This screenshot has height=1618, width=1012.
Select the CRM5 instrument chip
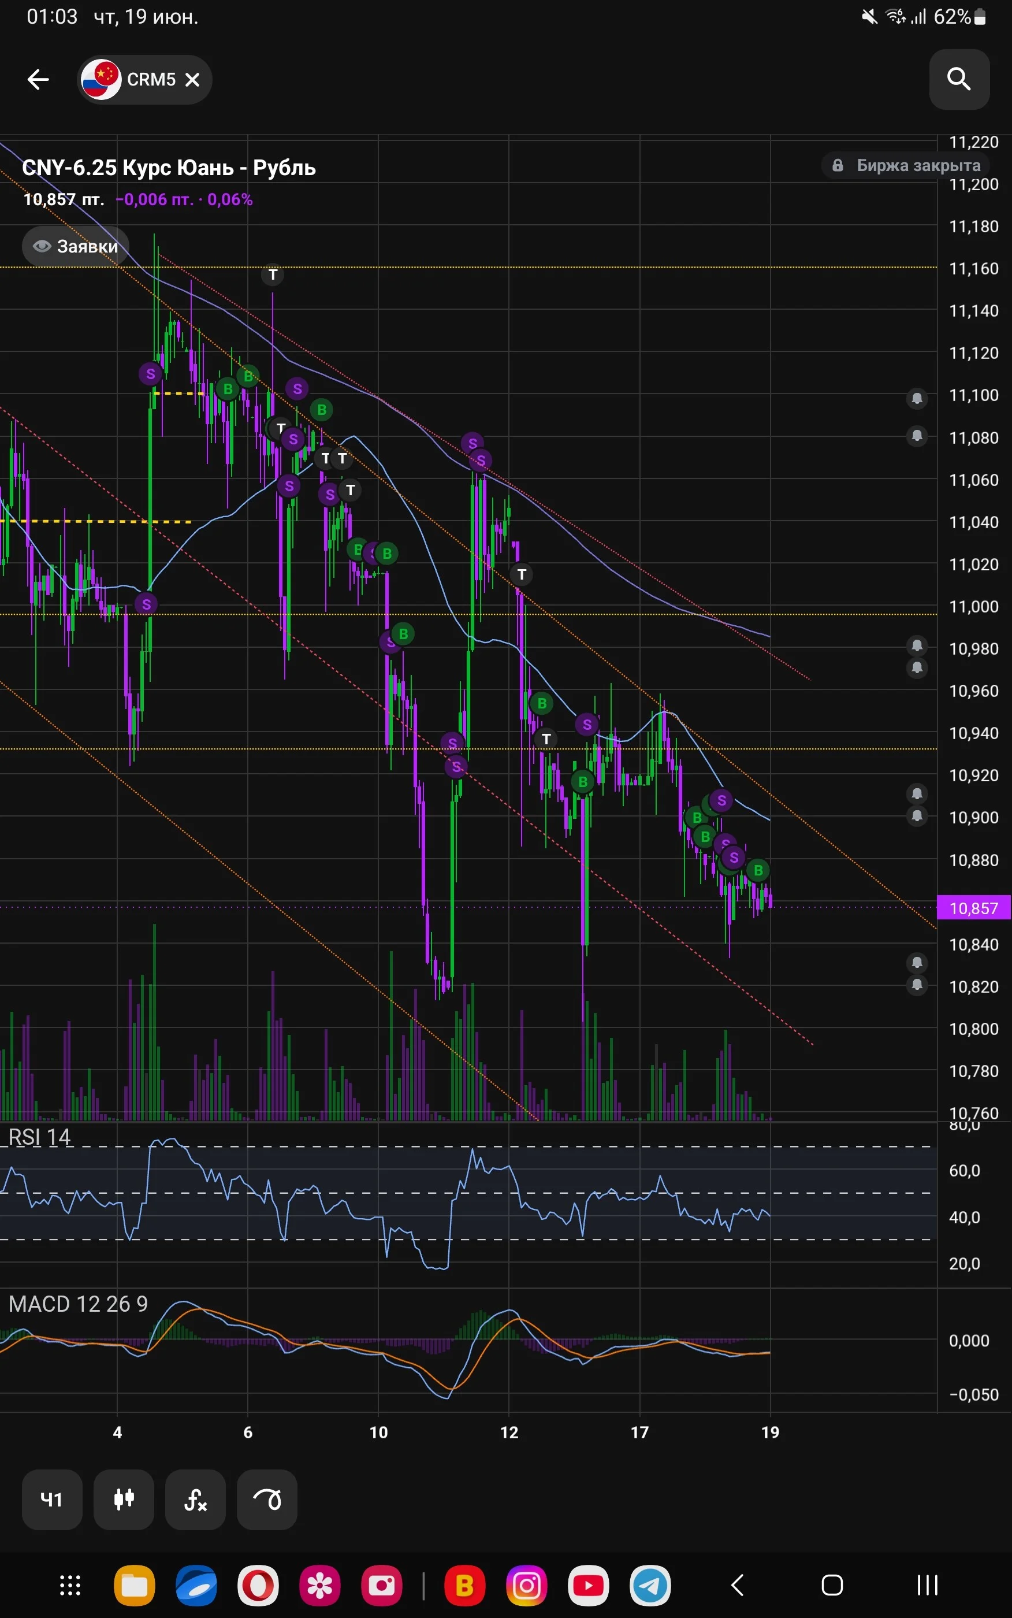(x=144, y=80)
